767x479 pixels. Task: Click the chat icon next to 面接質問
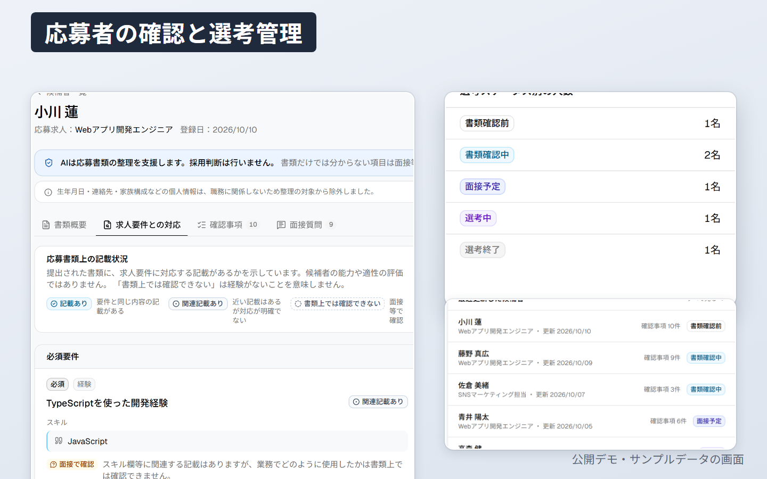pyautogui.click(x=281, y=225)
